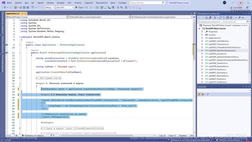Click Refresh icon in Solution Explorer
This screenshot has width=252, height=142.
pos(224,17)
